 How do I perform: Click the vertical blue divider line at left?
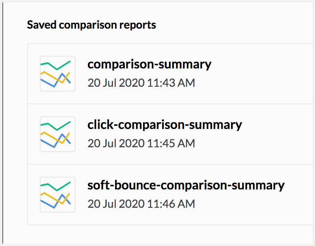click(x=3, y=119)
